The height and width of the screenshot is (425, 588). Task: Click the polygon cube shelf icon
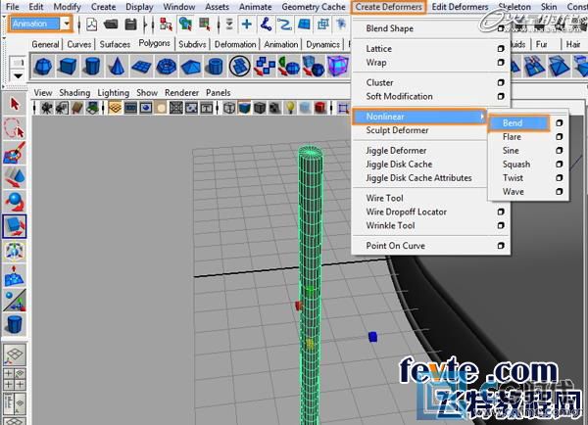click(x=67, y=66)
